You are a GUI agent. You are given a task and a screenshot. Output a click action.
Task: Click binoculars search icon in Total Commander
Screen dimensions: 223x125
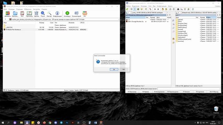(178, 9)
